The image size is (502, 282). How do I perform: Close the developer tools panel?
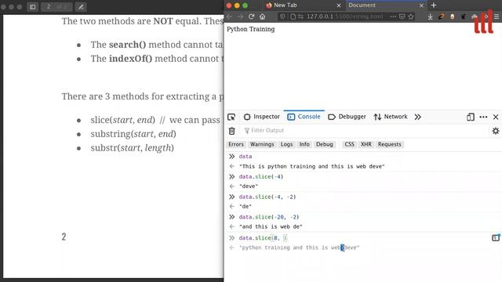496,117
